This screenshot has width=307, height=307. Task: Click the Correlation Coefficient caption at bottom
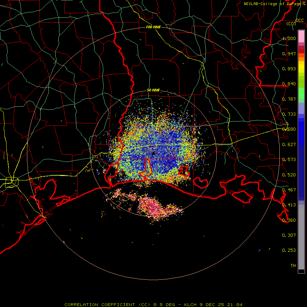click(x=153, y=305)
